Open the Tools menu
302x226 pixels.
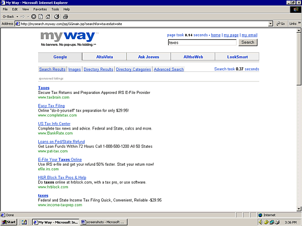(55, 9)
